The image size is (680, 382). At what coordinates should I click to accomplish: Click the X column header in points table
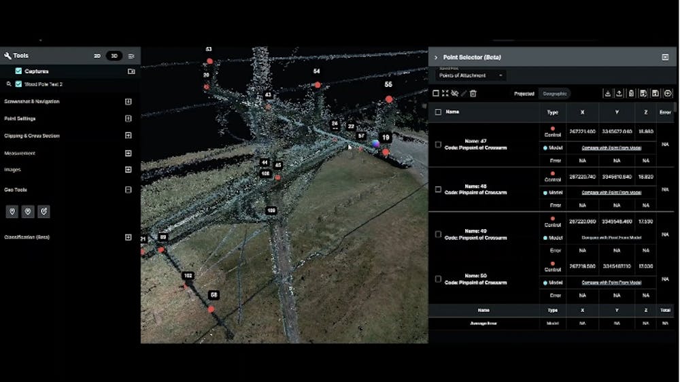(x=583, y=112)
